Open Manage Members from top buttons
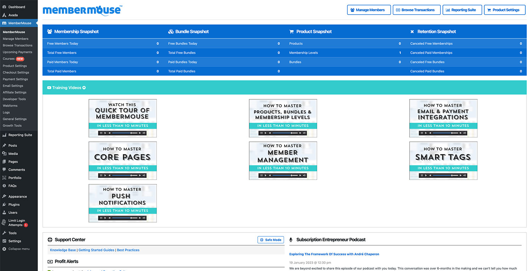531x271 pixels. [x=369, y=10]
